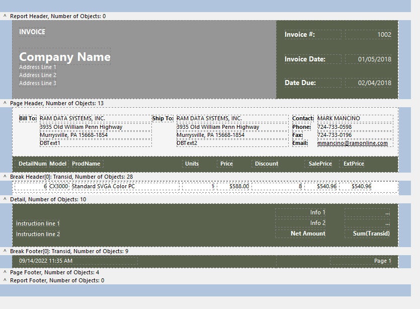Screen dimensions: 420x309
Task: Click the Bill To 3935 Old William Penn Highway field
Action: click(x=96, y=127)
